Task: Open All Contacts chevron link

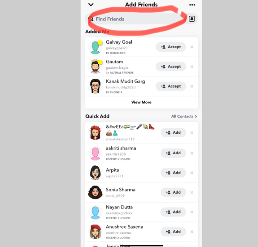Action: coord(184,116)
